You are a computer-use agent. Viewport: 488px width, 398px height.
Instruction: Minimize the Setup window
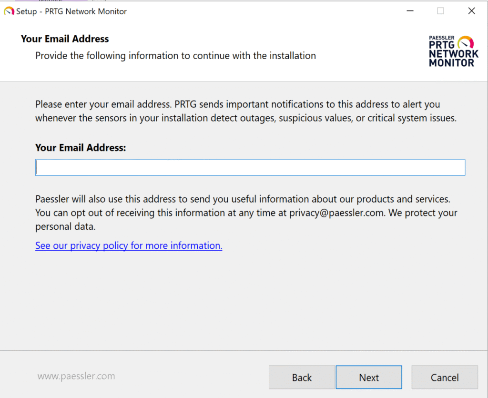409,11
